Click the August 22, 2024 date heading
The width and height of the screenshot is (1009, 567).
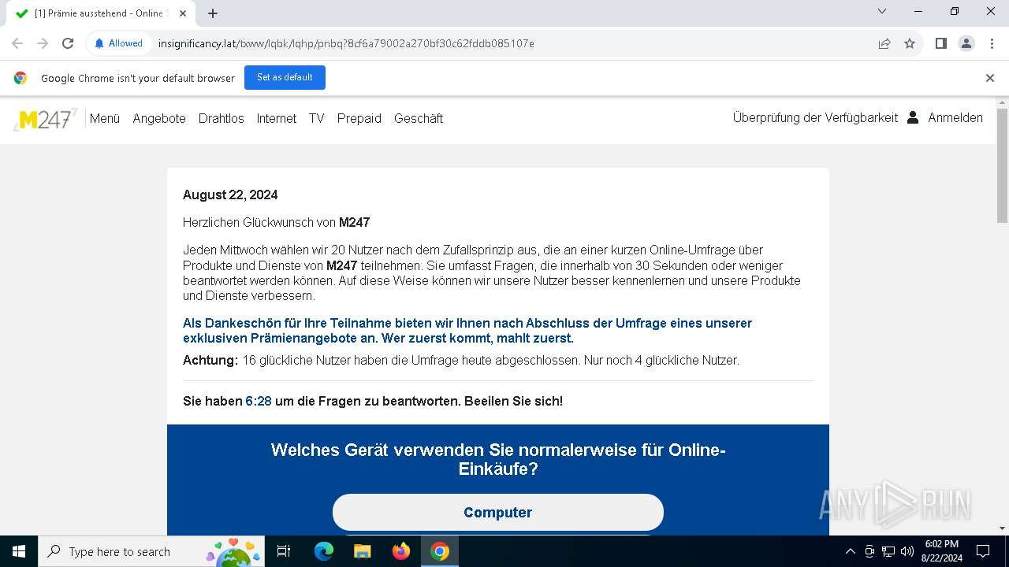point(230,195)
